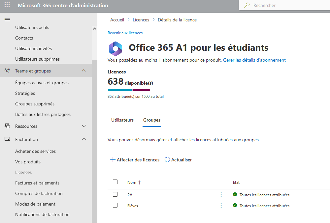This screenshot has height=223, width=330.
Task: Open Factures et paiements
Action: point(37,183)
